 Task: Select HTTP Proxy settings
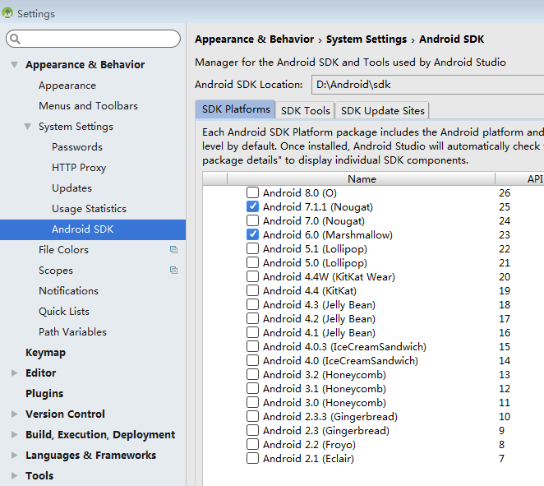[79, 167]
